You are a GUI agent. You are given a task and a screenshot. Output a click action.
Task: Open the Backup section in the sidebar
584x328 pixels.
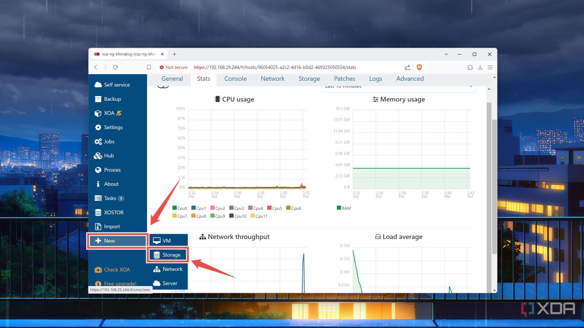pyautogui.click(x=112, y=99)
